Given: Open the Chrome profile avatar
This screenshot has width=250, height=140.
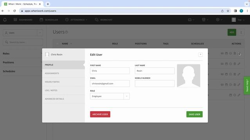Looking at the screenshot, I should [241, 11].
